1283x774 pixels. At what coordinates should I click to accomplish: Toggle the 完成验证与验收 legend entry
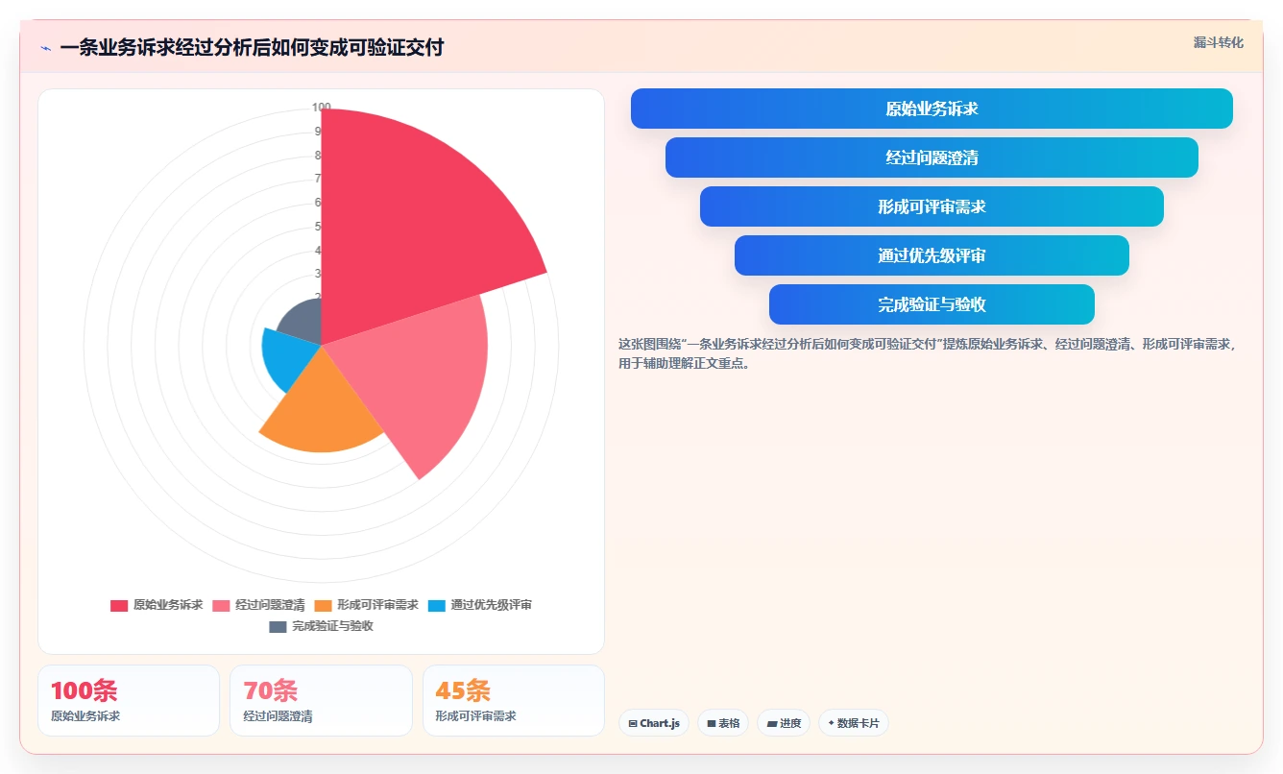[x=322, y=626]
